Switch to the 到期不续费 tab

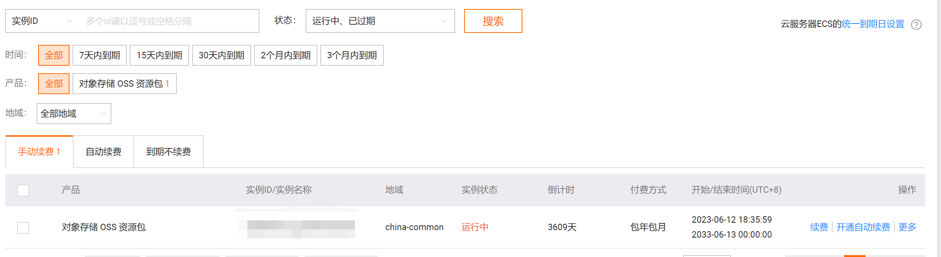click(168, 152)
